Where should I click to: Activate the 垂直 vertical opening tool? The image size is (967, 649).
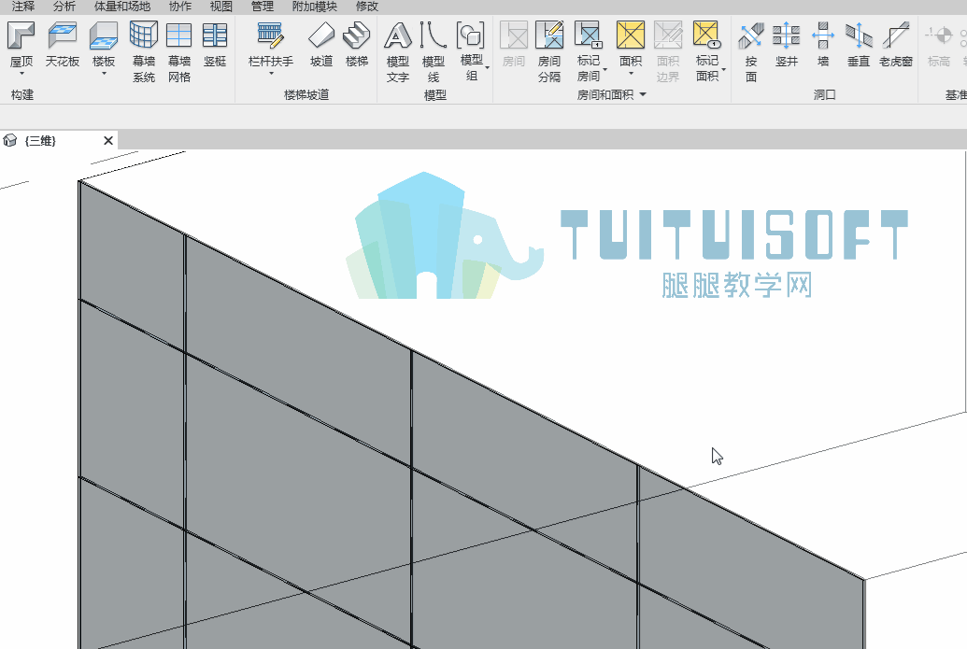pos(859,45)
